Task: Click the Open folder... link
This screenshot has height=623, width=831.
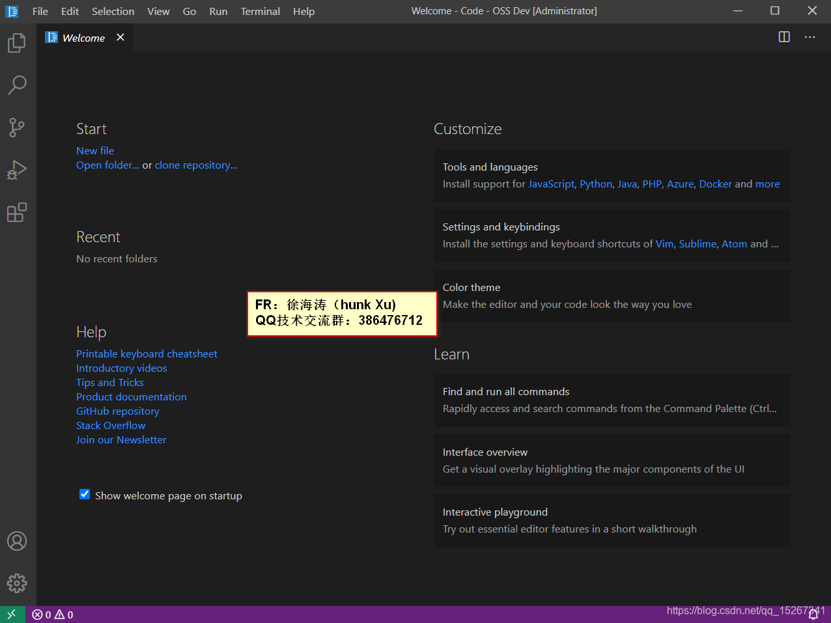Action: tap(107, 165)
